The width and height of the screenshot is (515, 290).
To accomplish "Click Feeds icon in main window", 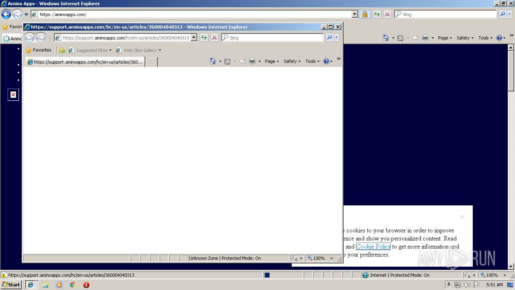I will tap(400, 38).
